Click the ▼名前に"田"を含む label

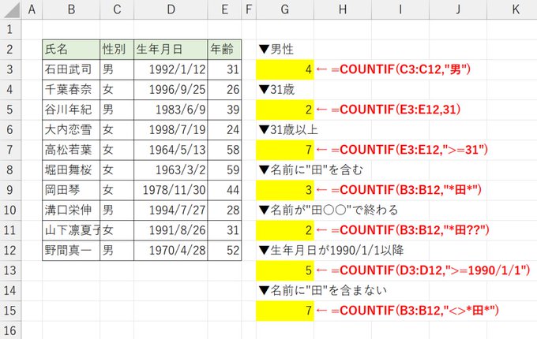[x=310, y=169]
